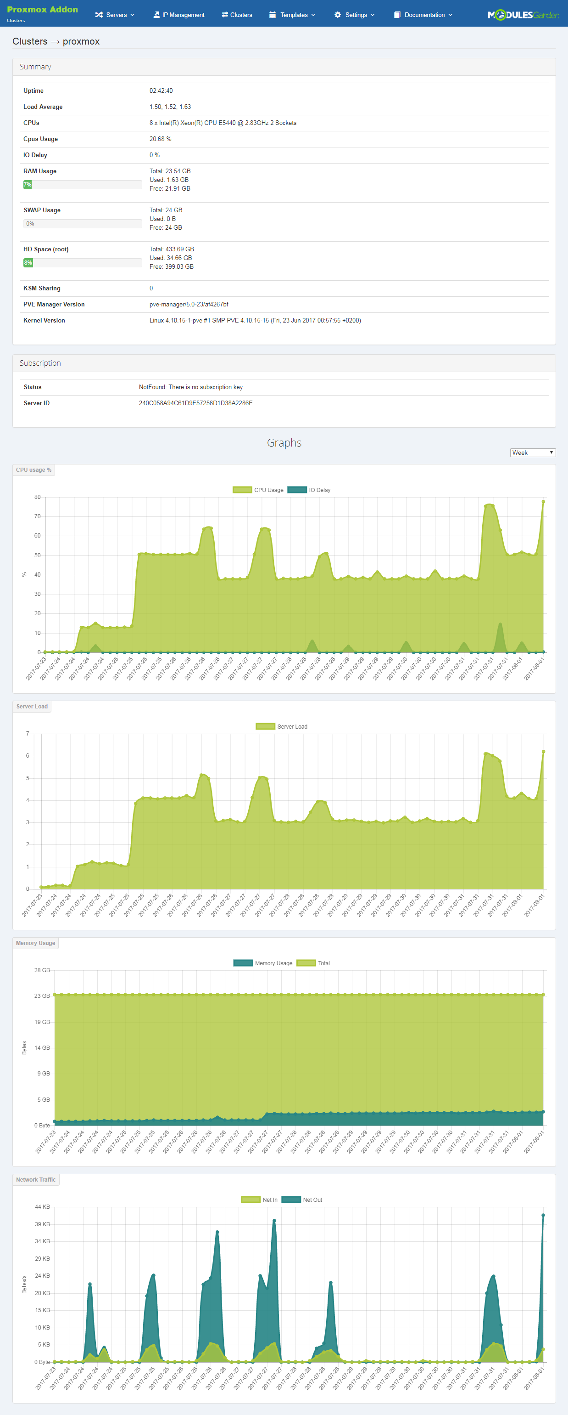
Task: Toggle the IO Delay legend swatch
Action: click(x=297, y=490)
